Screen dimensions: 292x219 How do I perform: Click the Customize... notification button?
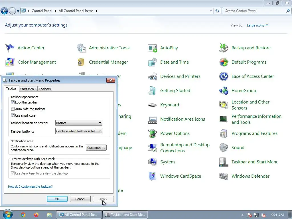[96, 148]
